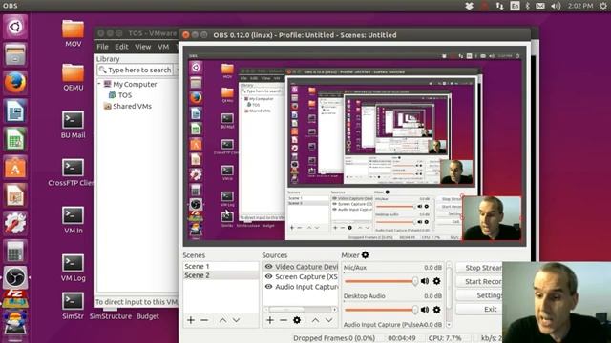This screenshot has height=343, width=611.
Task: Select the VM Log desktop launcher
Action: click(73, 268)
